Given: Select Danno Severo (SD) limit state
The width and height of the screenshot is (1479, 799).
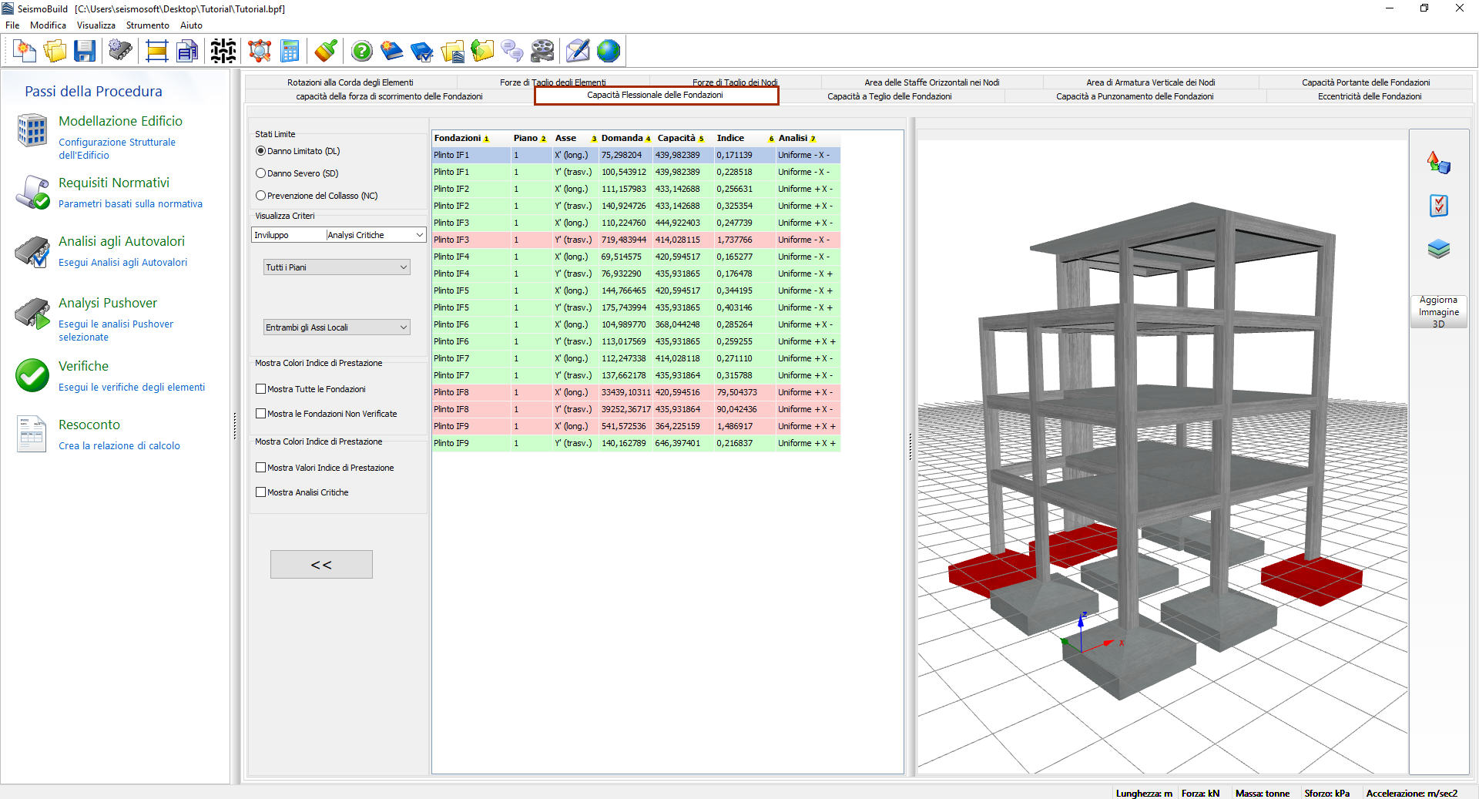Looking at the screenshot, I should (261, 173).
